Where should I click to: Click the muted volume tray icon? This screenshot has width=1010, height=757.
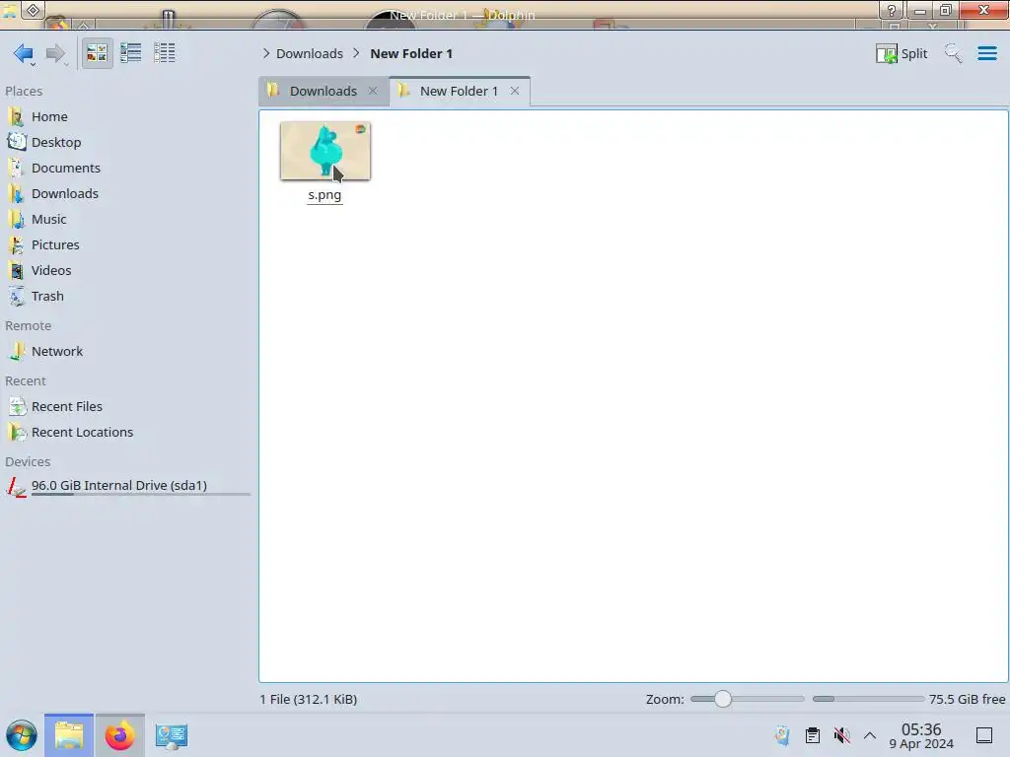click(x=841, y=735)
